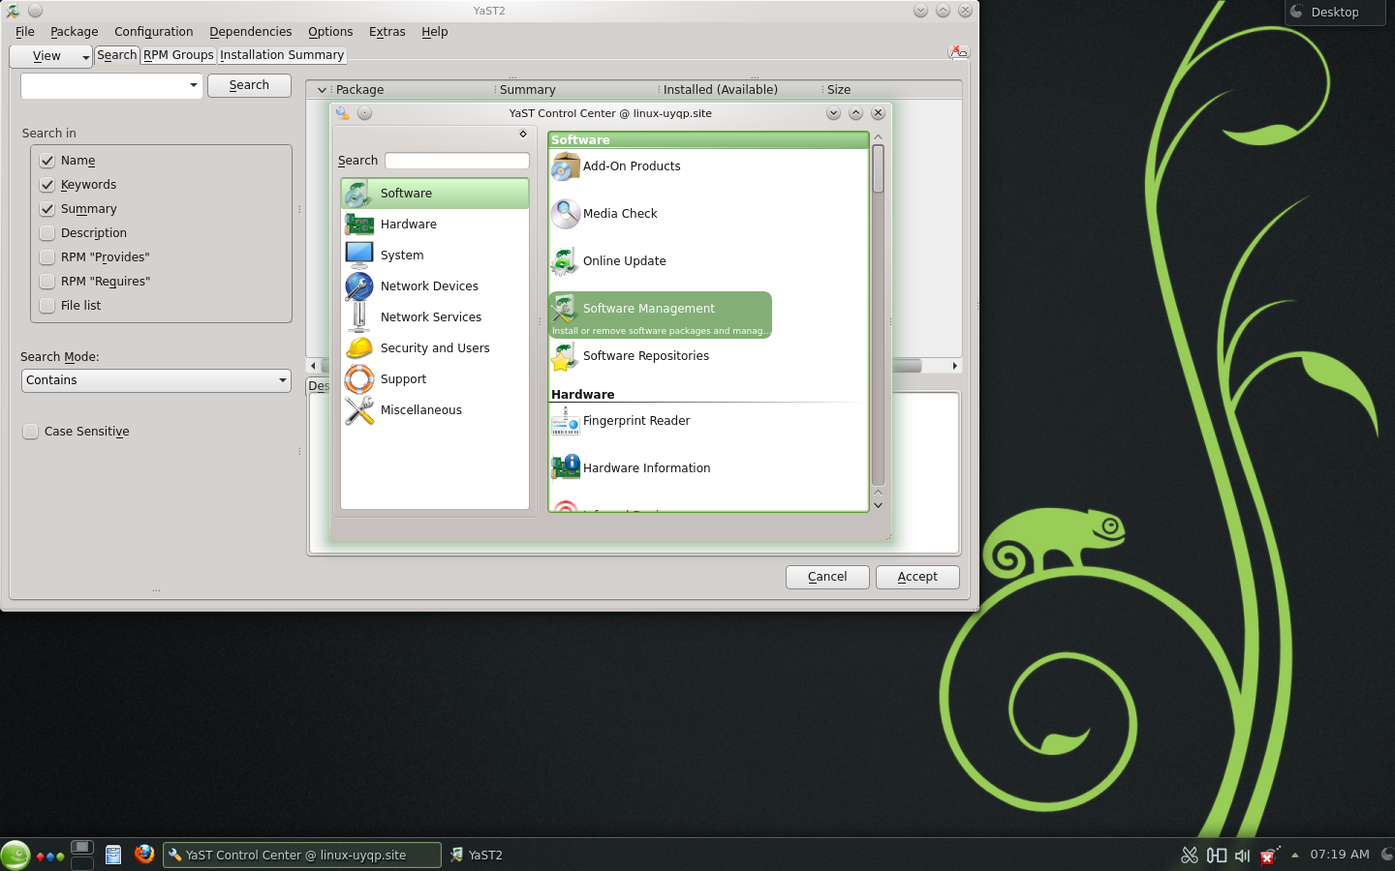The width and height of the screenshot is (1395, 871).
Task: Open the Help menu
Action: pos(435,32)
